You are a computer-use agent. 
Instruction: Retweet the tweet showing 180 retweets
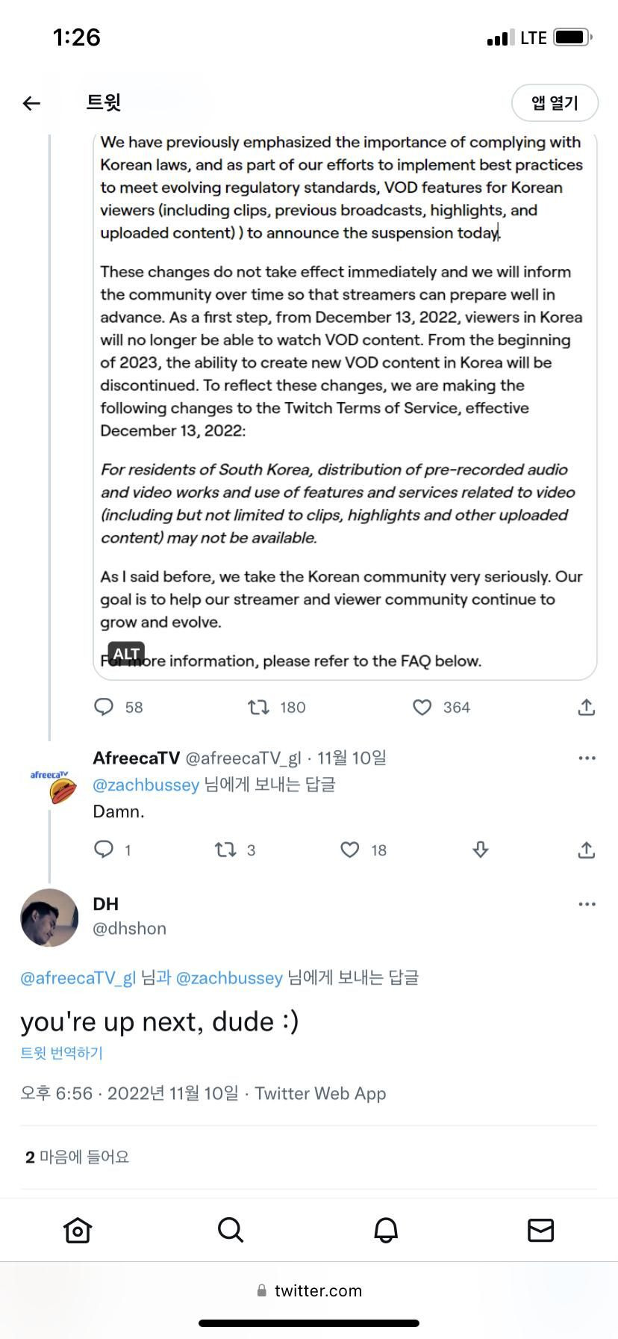[259, 707]
